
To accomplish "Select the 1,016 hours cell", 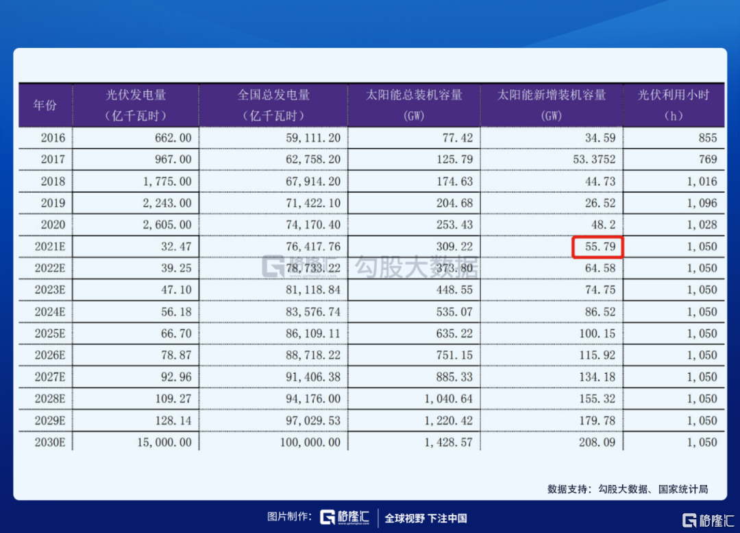I will click(x=702, y=182).
